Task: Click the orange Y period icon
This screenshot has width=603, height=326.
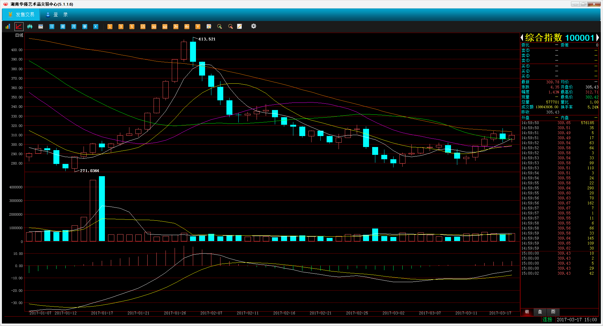Action: tap(198, 27)
